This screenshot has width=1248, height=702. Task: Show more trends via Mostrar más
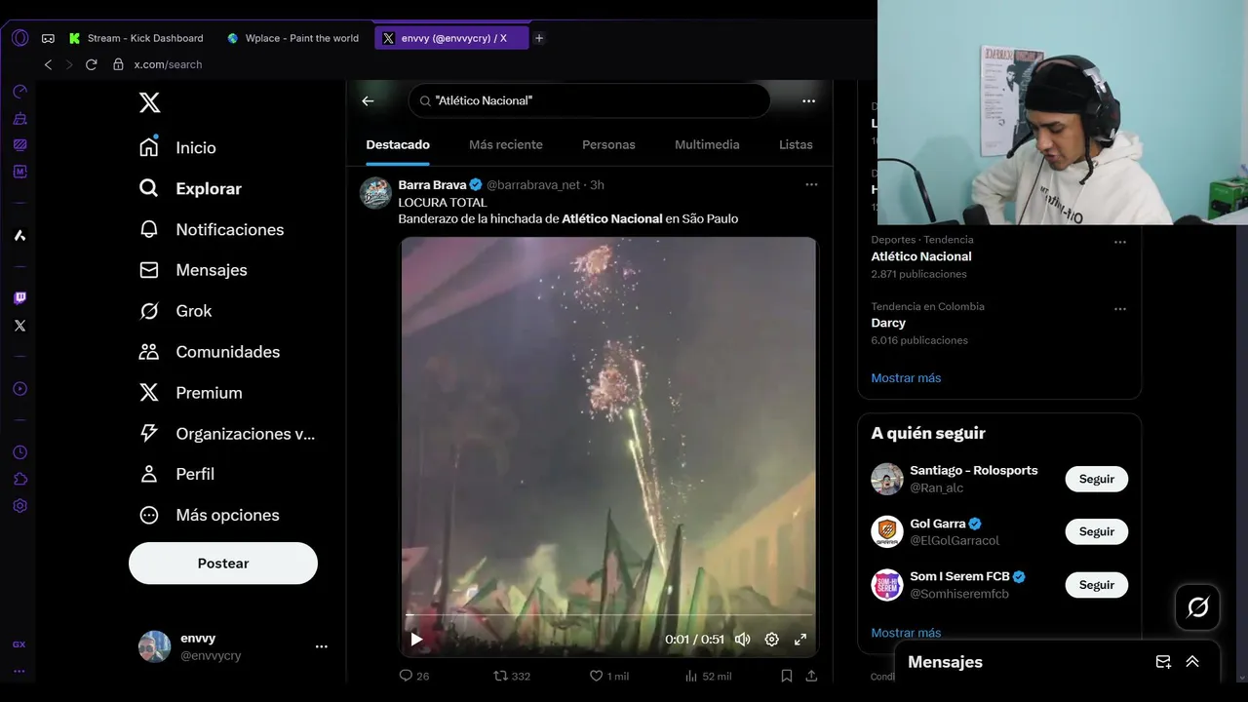pyautogui.click(x=906, y=378)
